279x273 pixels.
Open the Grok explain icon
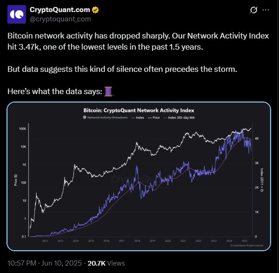tap(253, 10)
